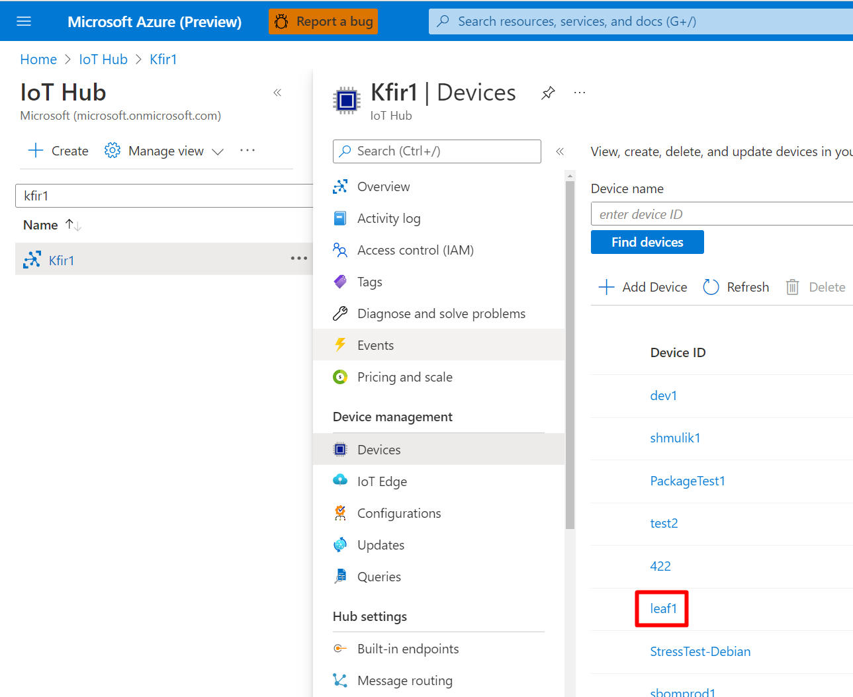This screenshot has width=853, height=697.
Task: Click the kfir1 filter text box
Action: pyautogui.click(x=164, y=196)
